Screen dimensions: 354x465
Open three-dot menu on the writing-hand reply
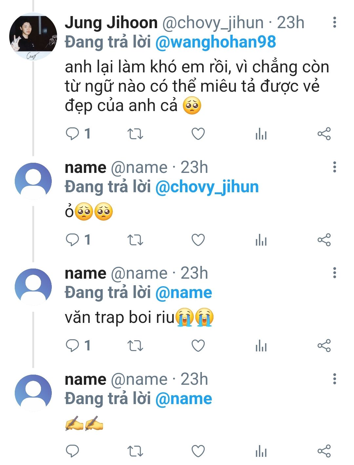(334, 379)
